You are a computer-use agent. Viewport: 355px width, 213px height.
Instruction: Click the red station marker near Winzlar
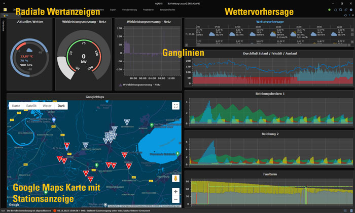(128, 166)
